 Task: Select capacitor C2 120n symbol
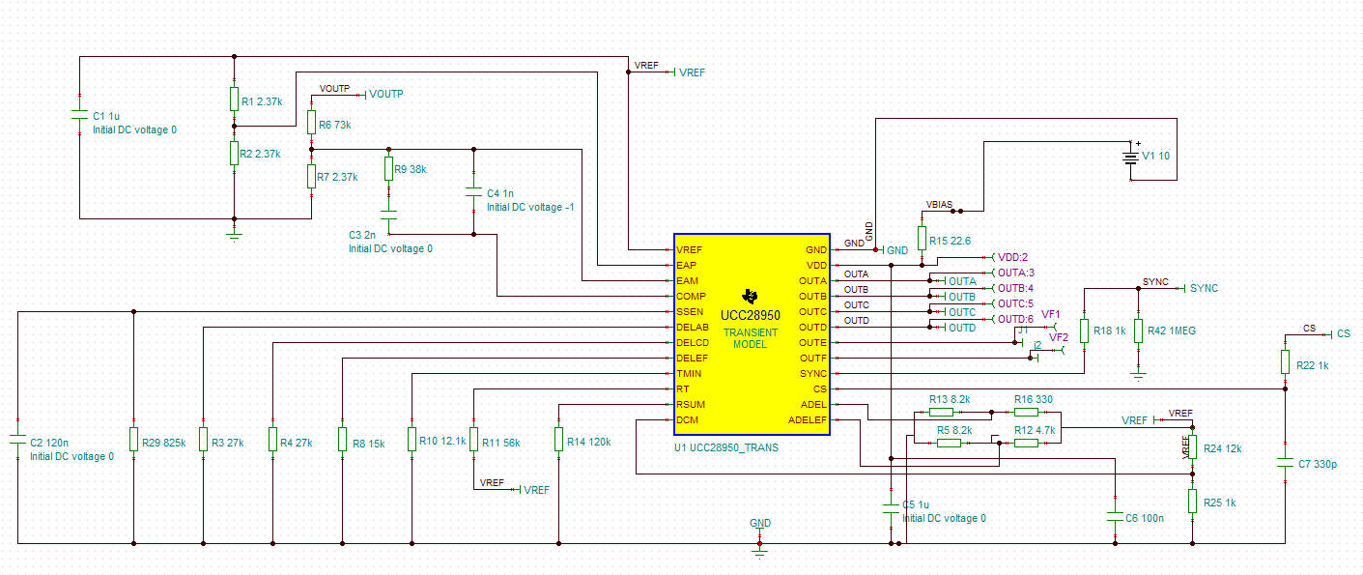coord(17,439)
